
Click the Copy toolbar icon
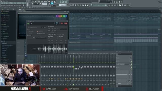click(x=120, y=5)
